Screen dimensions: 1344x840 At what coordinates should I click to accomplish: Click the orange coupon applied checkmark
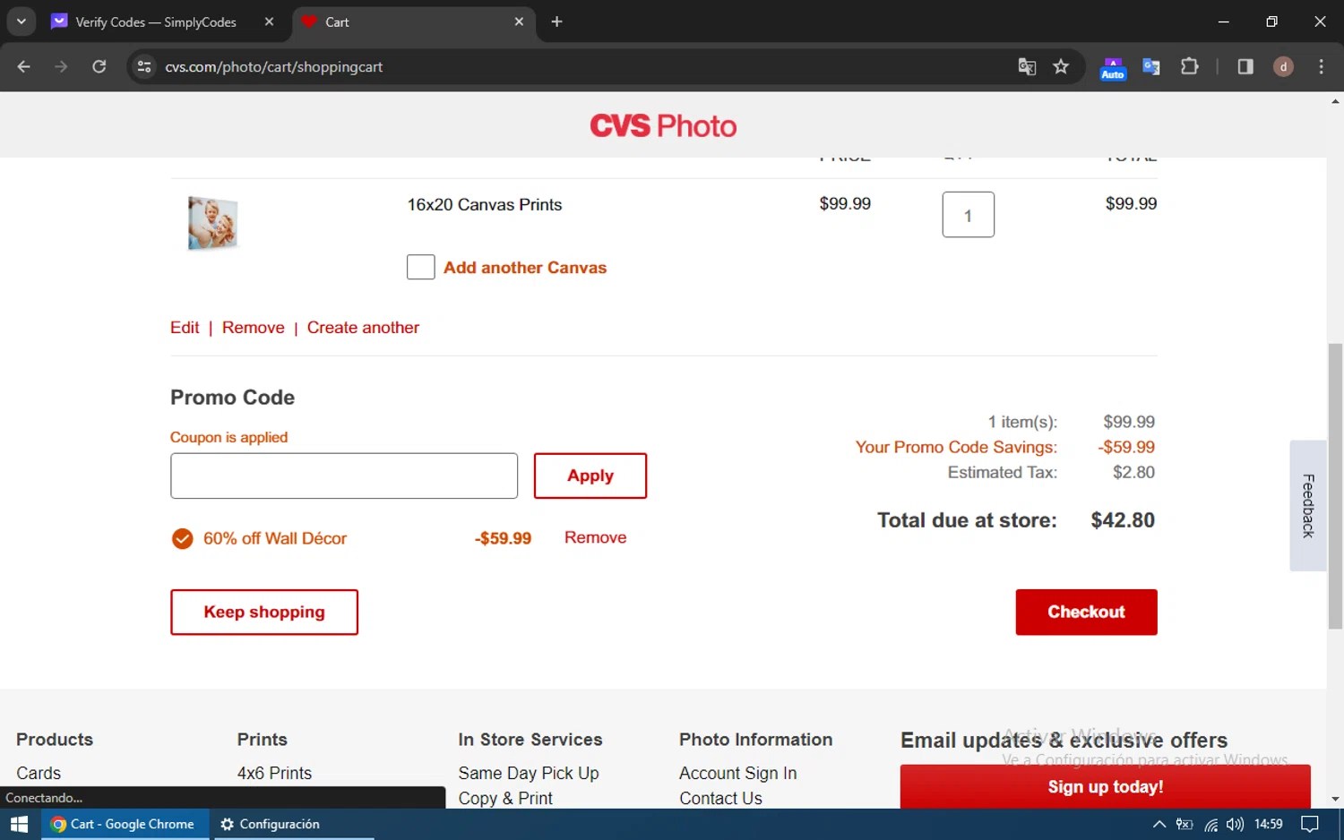pyautogui.click(x=182, y=538)
